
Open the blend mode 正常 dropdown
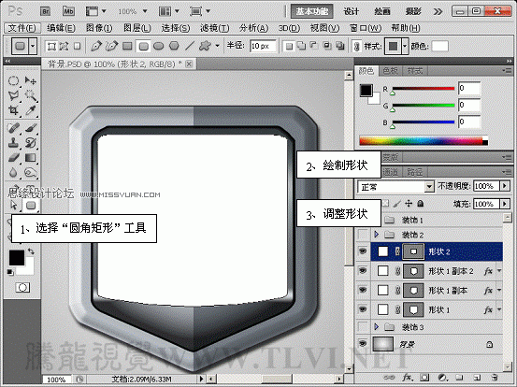[428, 187]
